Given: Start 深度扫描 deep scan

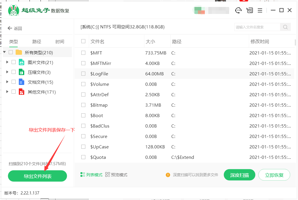Looking at the screenshot, I should click(239, 175).
